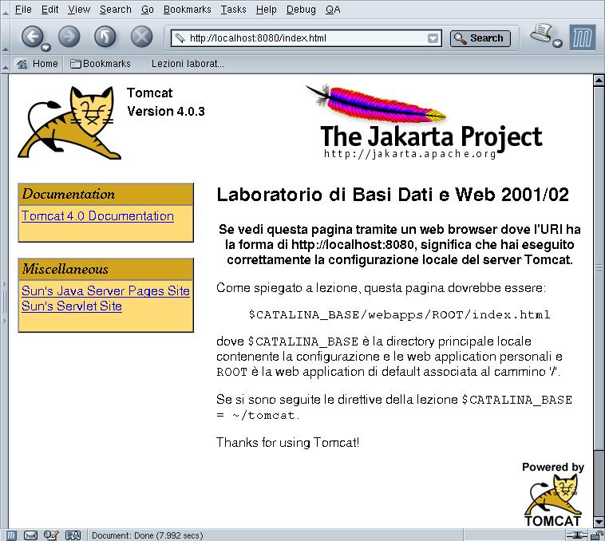This screenshot has width=605, height=541.
Task: Collapse the menu bar grippy
Action: [x=5, y=10]
